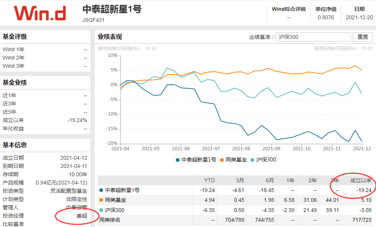Click the 基金评级 section header

click(x=15, y=37)
